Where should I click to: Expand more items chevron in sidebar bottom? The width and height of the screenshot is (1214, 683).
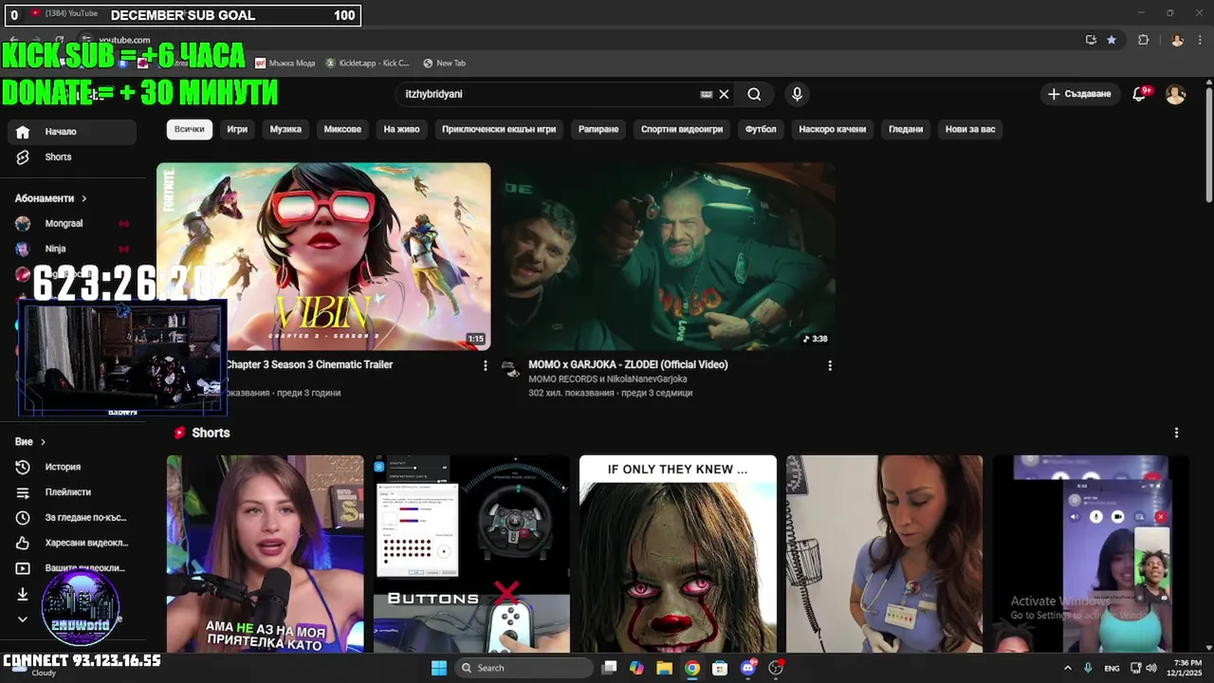click(x=23, y=619)
